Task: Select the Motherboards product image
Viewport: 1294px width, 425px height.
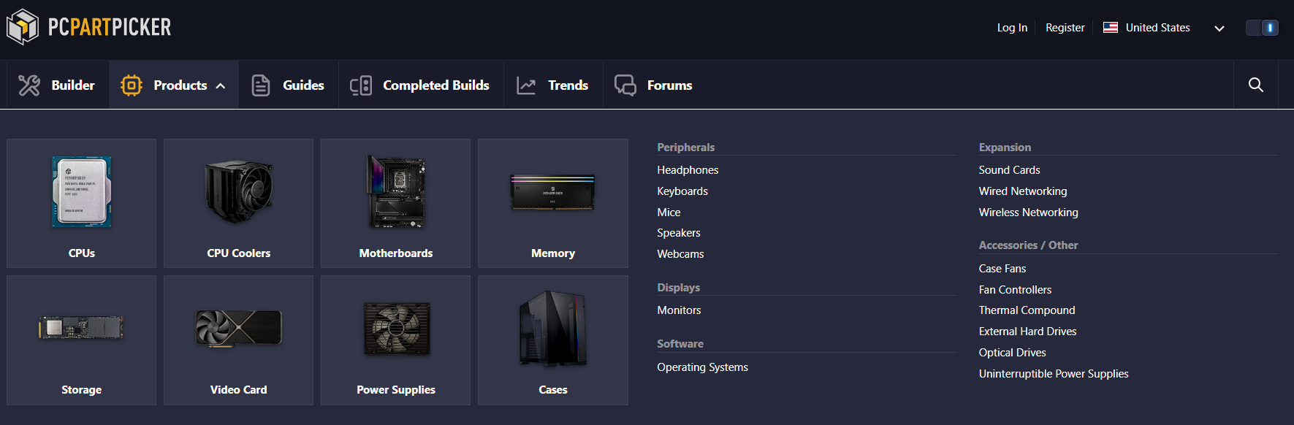Action: [396, 191]
